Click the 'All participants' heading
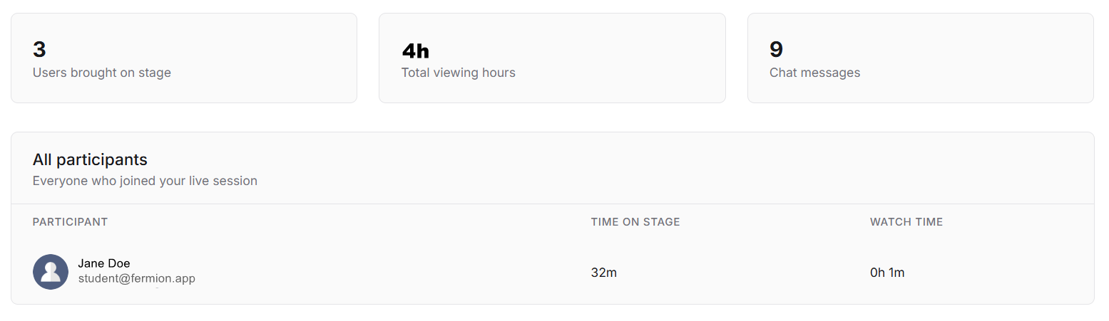The height and width of the screenshot is (321, 1109). pyautogui.click(x=90, y=159)
